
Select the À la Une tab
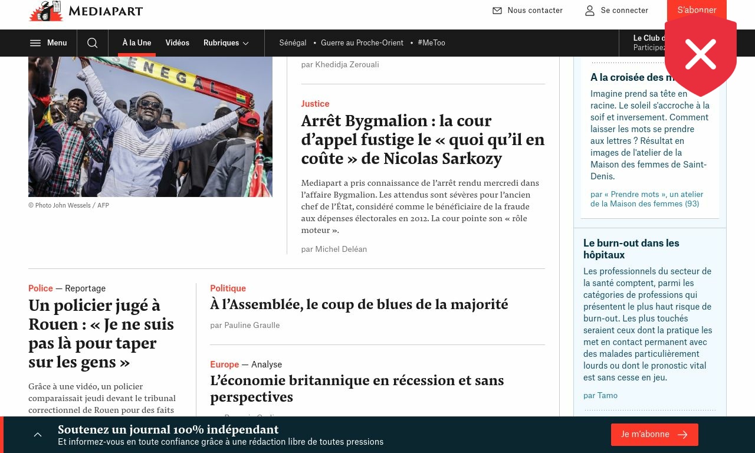coord(137,43)
